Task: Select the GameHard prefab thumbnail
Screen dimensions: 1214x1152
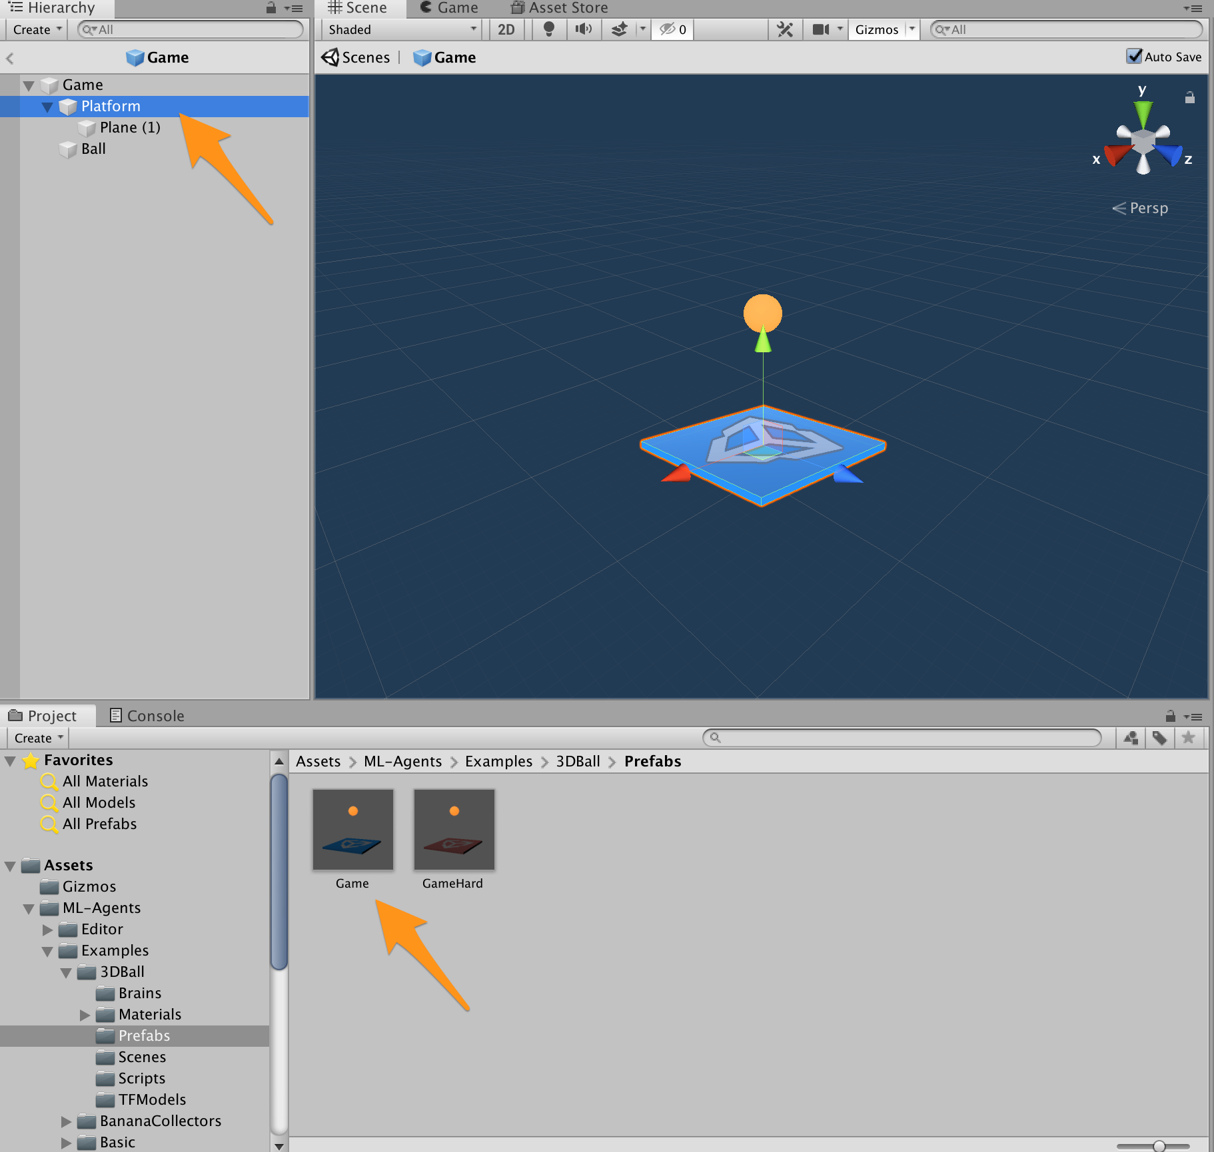Action: coord(454,830)
